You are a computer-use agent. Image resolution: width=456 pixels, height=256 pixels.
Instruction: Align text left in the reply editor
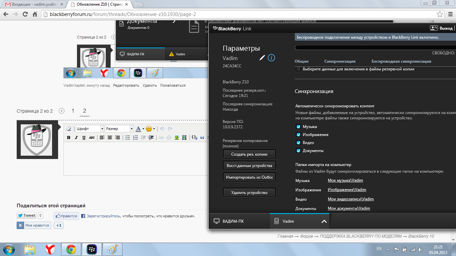coord(102,137)
